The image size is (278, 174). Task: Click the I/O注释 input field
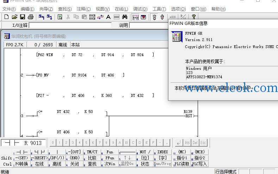point(70,25)
